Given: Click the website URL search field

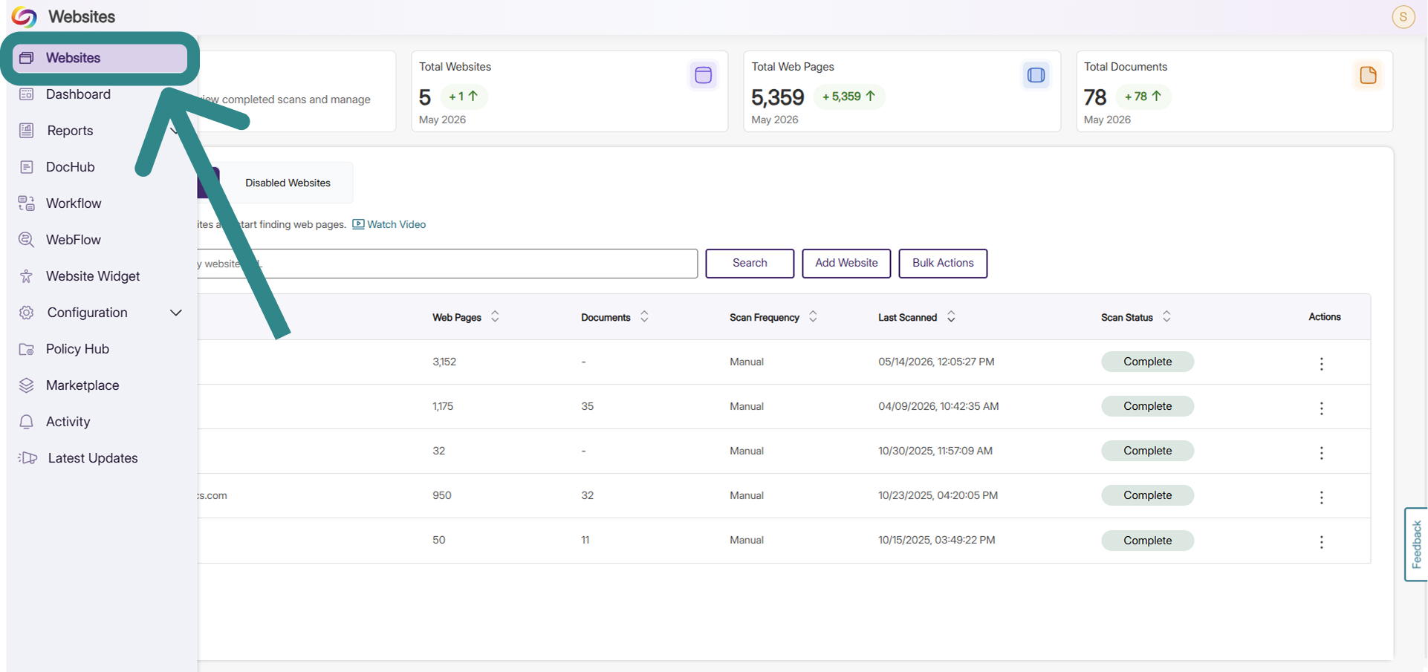Looking at the screenshot, I should [447, 264].
